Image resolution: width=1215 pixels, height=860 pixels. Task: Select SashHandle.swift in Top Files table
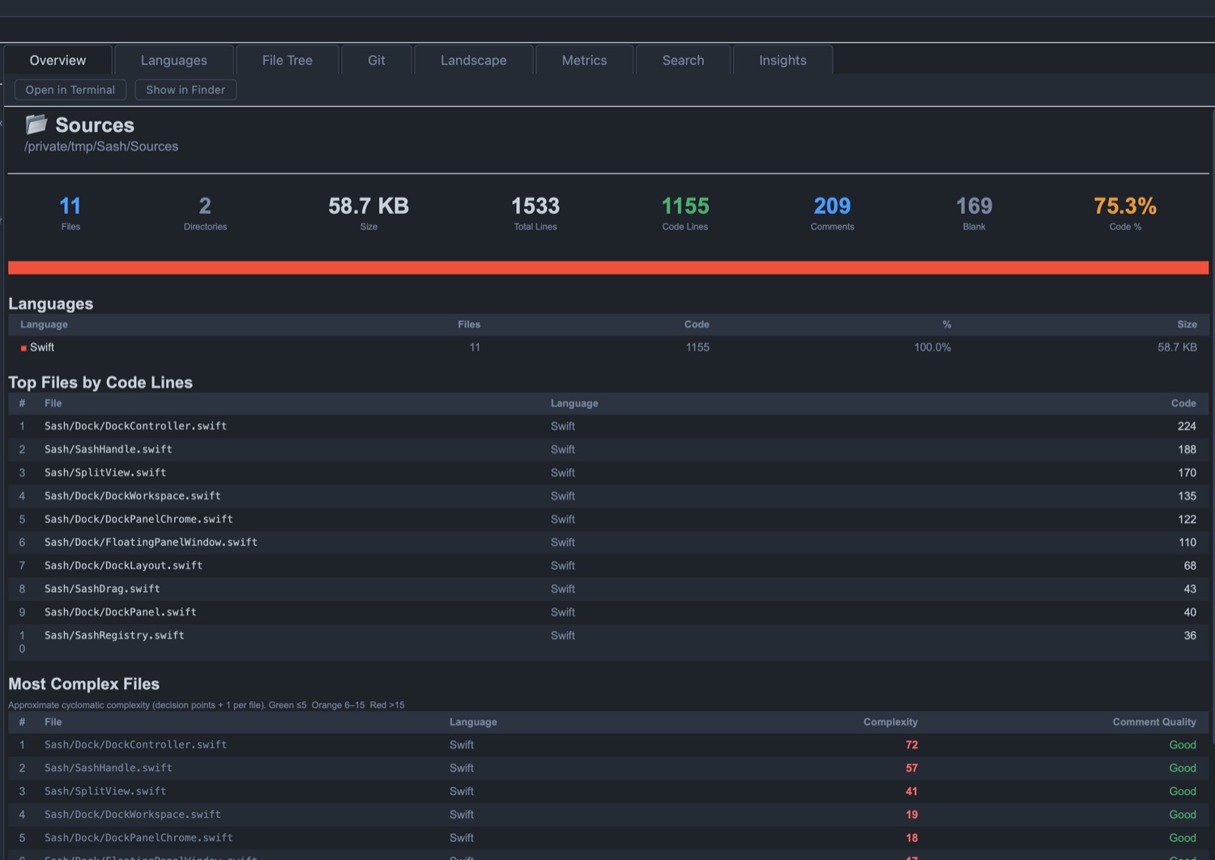[608, 449]
